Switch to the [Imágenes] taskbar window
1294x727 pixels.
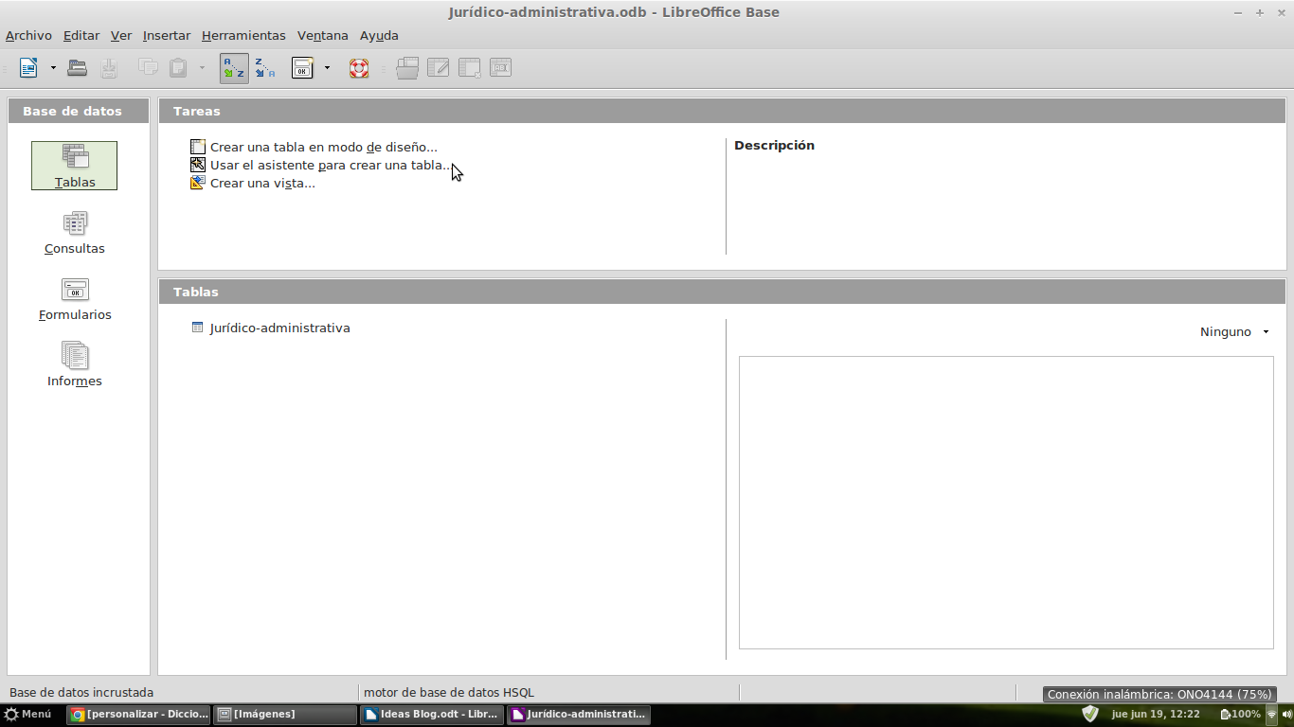[x=285, y=715]
